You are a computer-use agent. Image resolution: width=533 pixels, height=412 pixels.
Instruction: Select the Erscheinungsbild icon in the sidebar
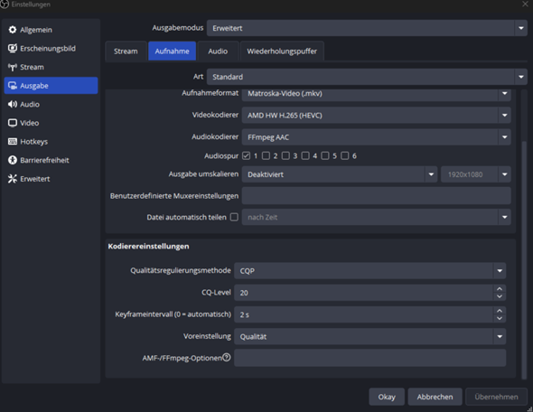pos(13,48)
